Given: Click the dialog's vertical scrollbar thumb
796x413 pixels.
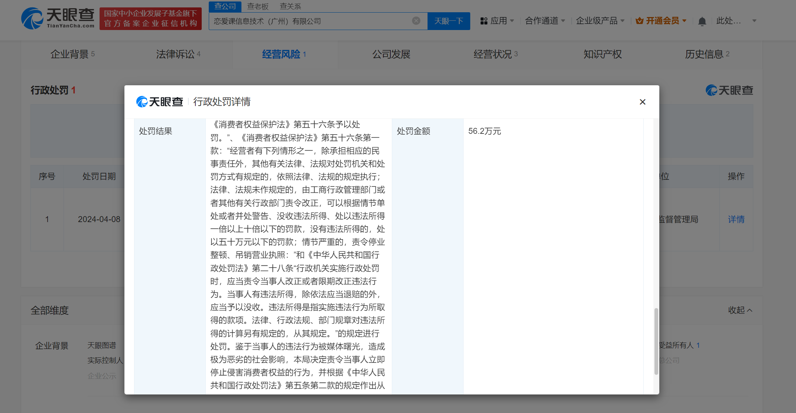Looking at the screenshot, I should pyautogui.click(x=656, y=341).
